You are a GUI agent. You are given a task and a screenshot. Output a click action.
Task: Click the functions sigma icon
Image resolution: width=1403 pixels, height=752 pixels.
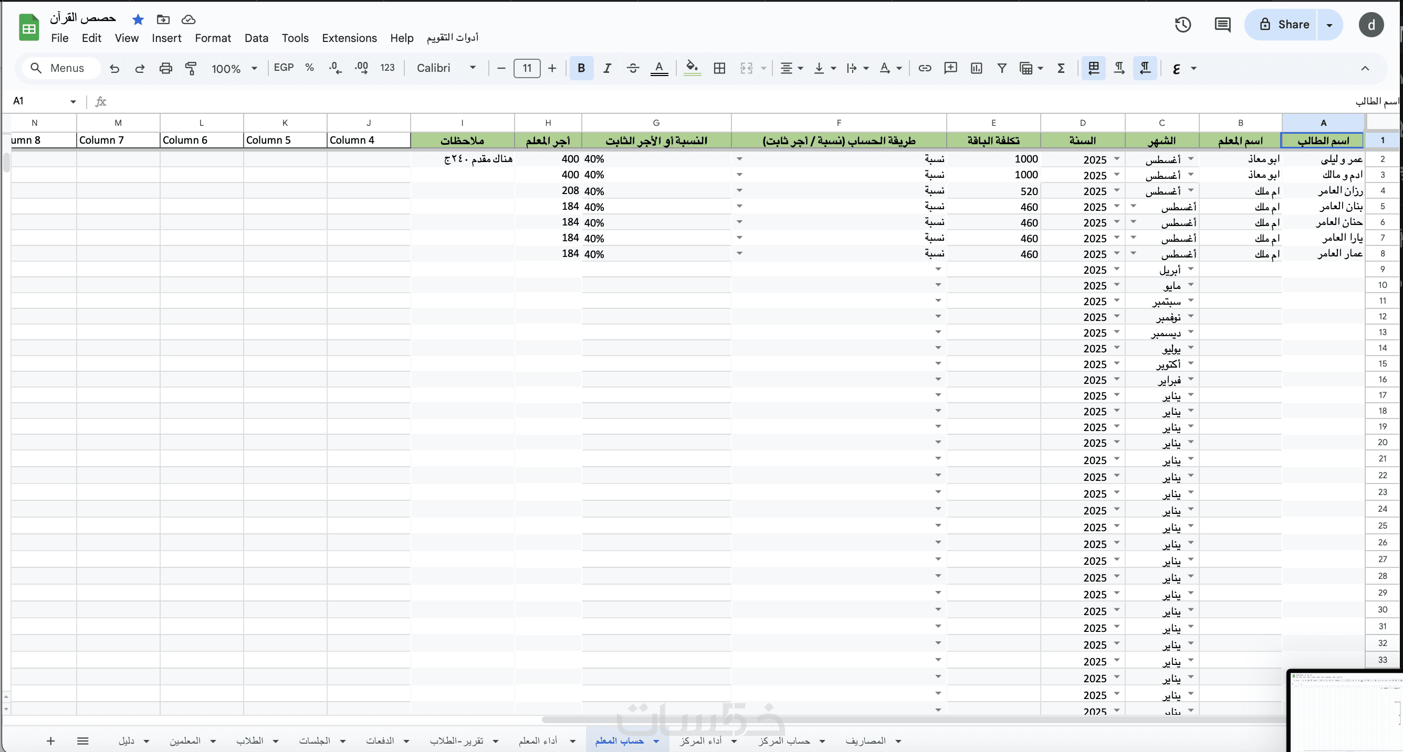pos(1061,68)
